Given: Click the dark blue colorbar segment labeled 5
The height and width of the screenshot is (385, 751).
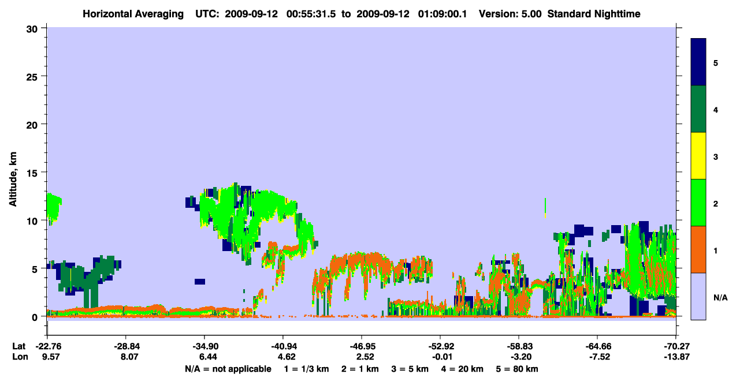Looking at the screenshot, I should (698, 62).
